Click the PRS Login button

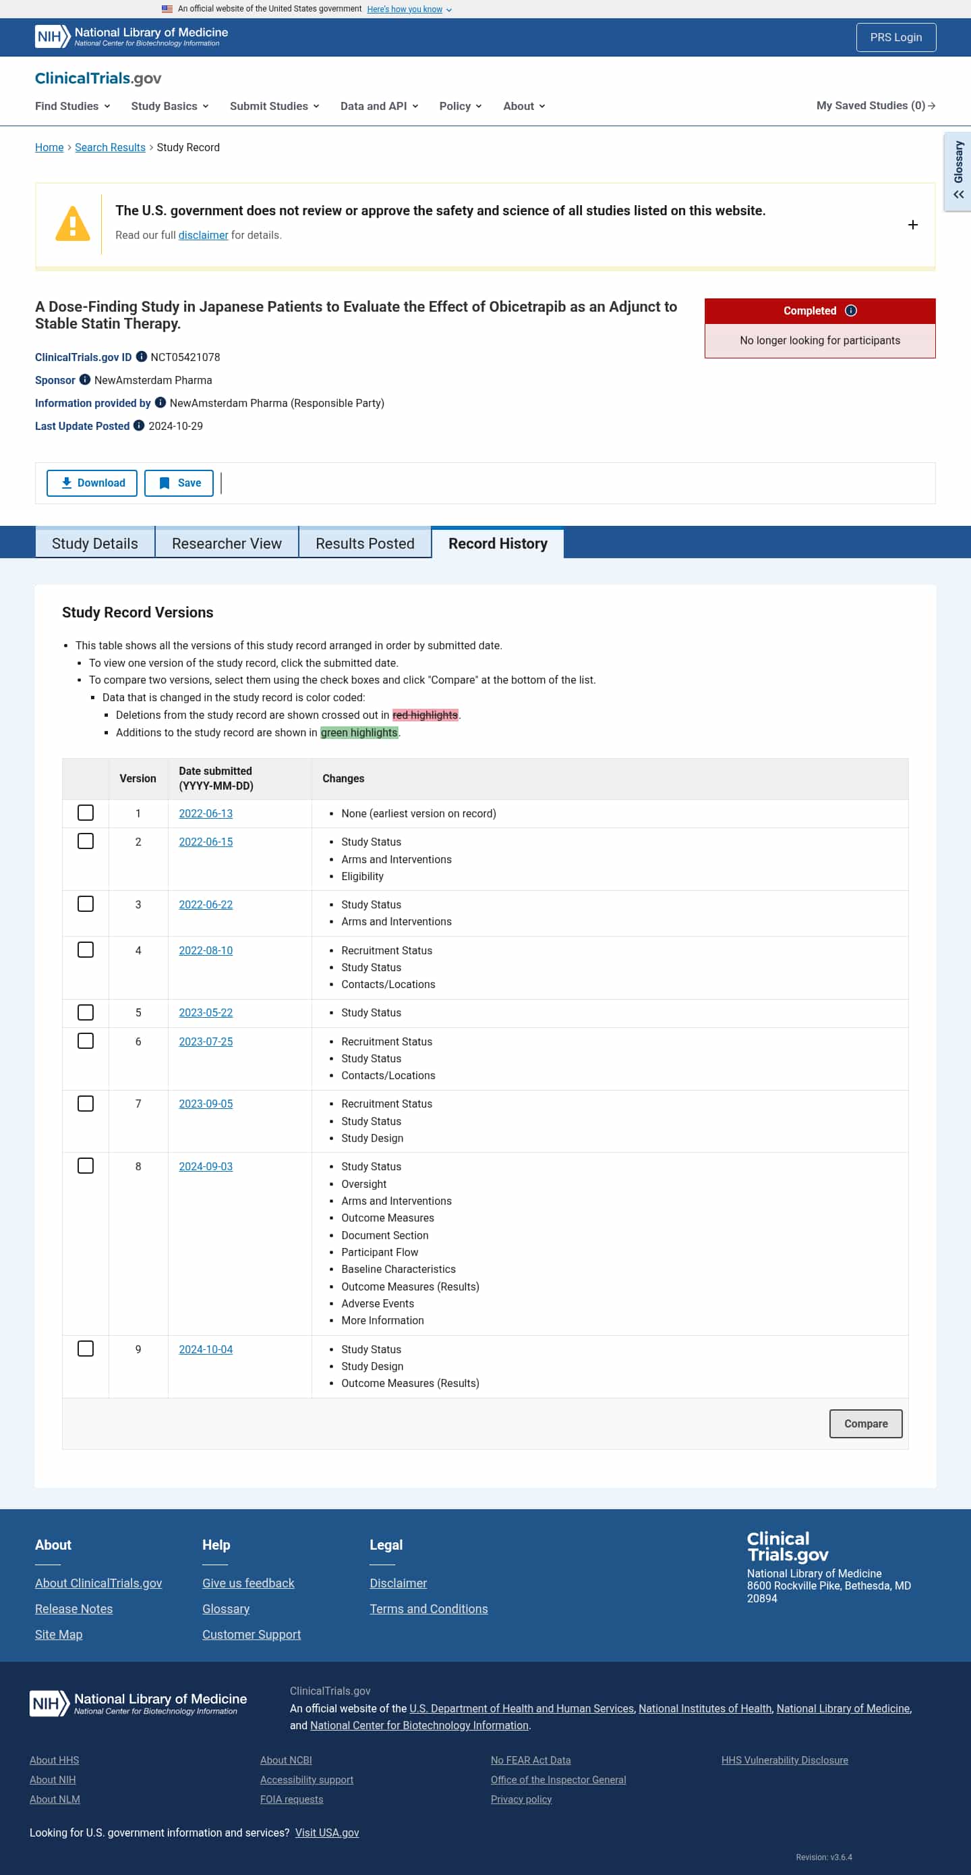[896, 37]
